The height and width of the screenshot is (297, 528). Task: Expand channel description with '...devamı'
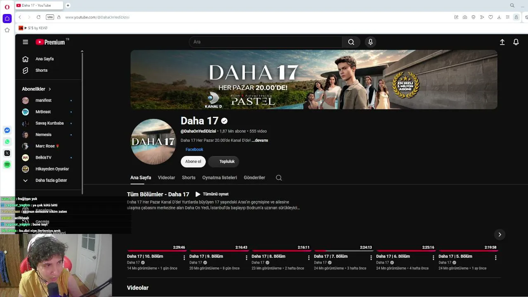[260, 140]
